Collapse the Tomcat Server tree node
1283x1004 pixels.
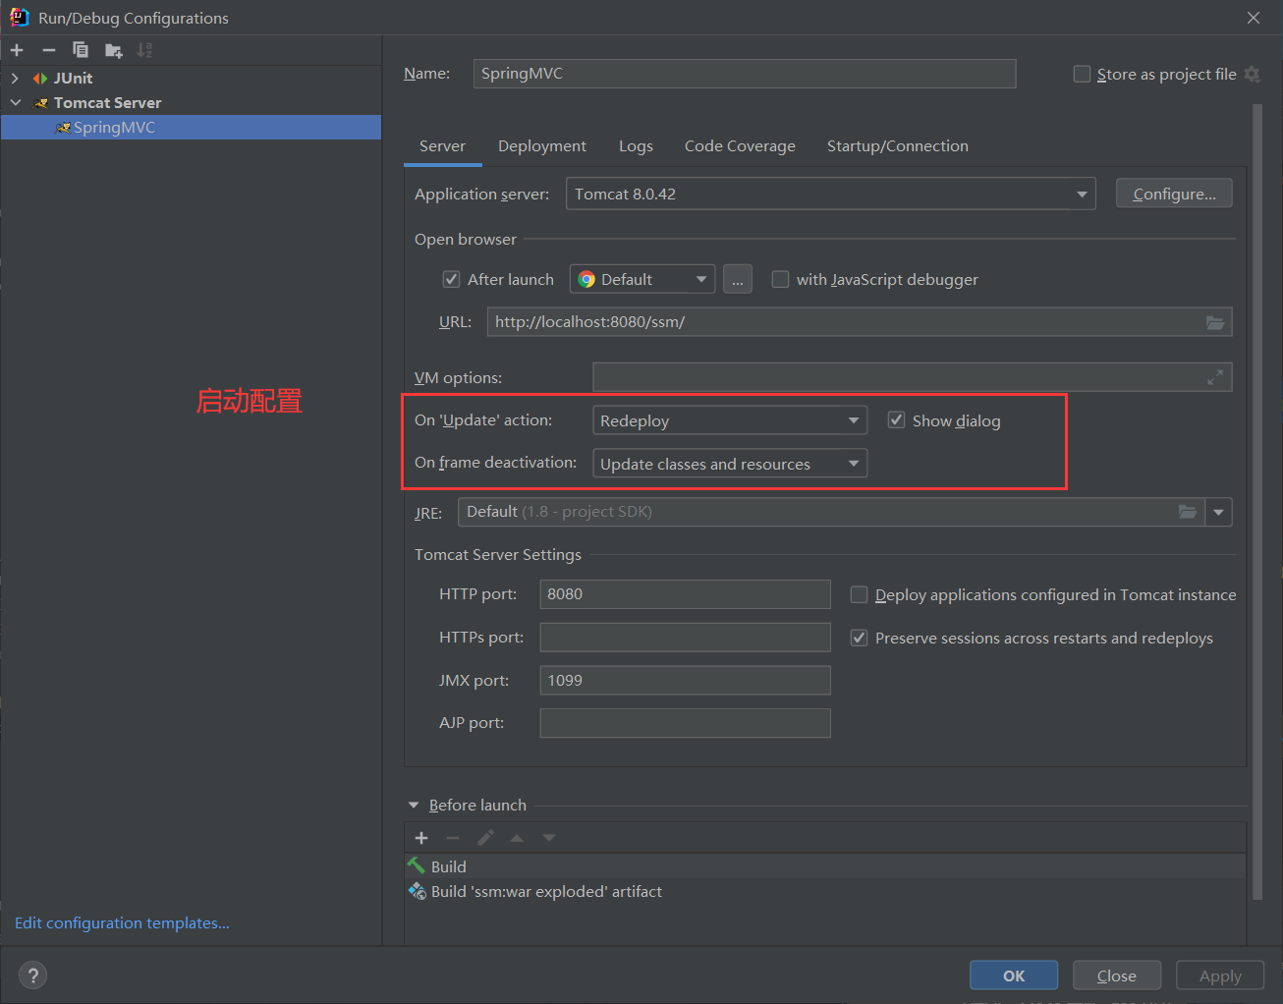15,103
